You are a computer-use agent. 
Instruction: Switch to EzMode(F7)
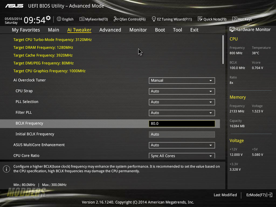point(256,195)
